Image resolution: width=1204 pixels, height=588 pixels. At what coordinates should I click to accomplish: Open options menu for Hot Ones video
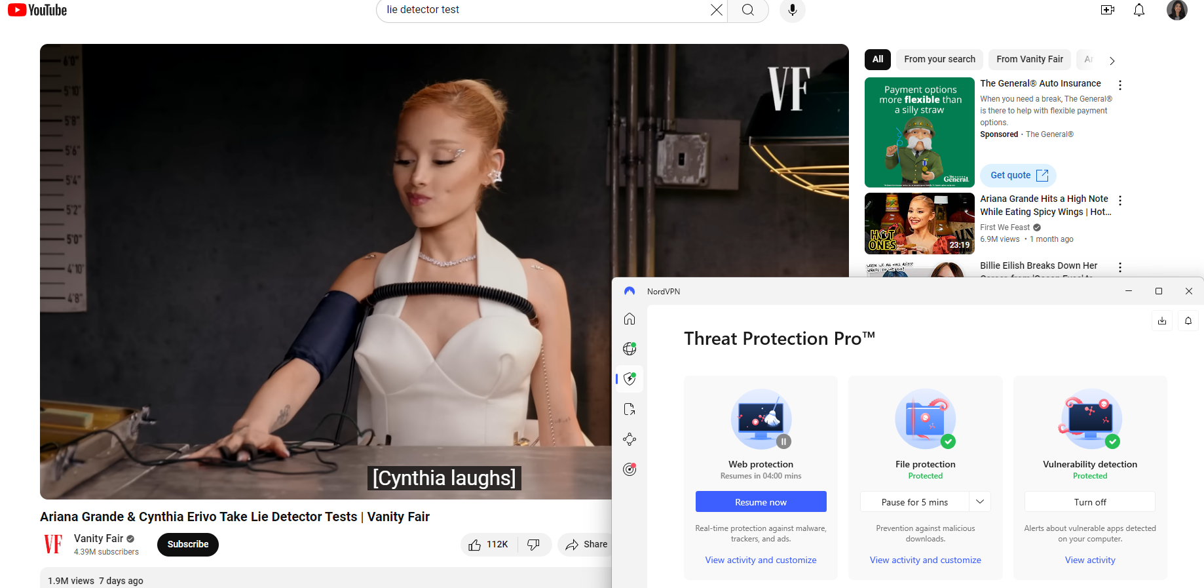(1120, 201)
